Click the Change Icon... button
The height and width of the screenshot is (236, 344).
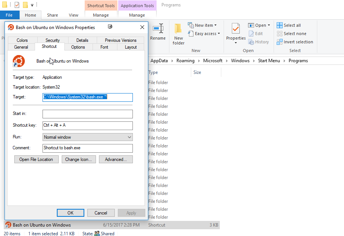[79, 159]
